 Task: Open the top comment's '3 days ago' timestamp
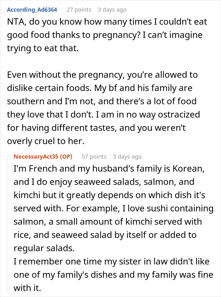pyautogui.click(x=112, y=9)
